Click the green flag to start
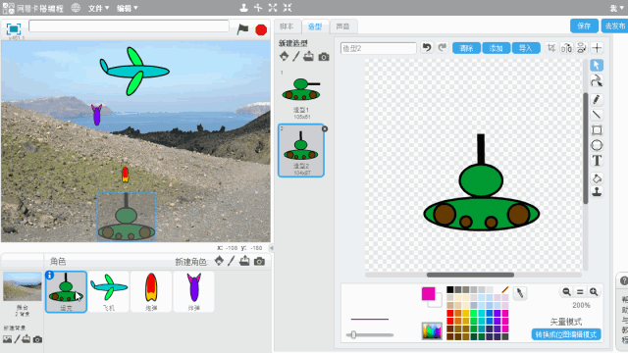 242,29
